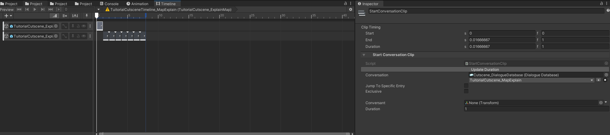Pick a Dialogue Database object
Viewport: 610px width, 135px height.
pos(606,75)
